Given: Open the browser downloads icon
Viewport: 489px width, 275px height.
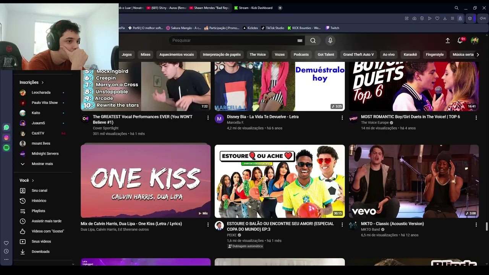Looking at the screenshot, I should coord(445,18).
